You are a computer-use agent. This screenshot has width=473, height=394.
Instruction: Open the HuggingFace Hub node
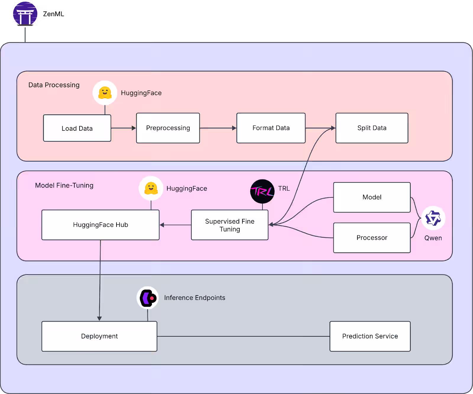[x=101, y=225]
